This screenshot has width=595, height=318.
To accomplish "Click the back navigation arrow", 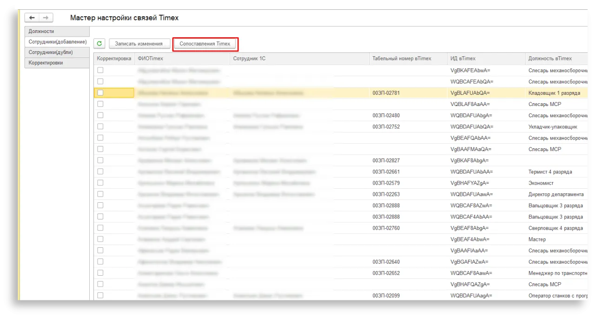I will click(x=32, y=18).
